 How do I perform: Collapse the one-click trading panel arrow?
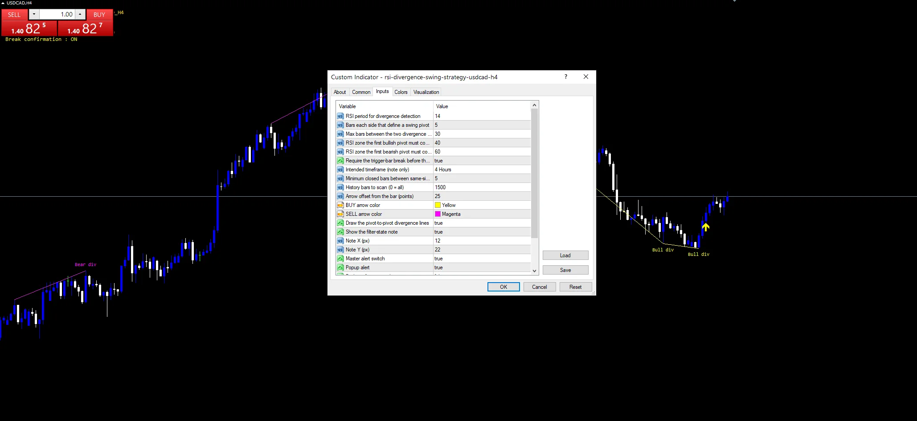click(3, 3)
